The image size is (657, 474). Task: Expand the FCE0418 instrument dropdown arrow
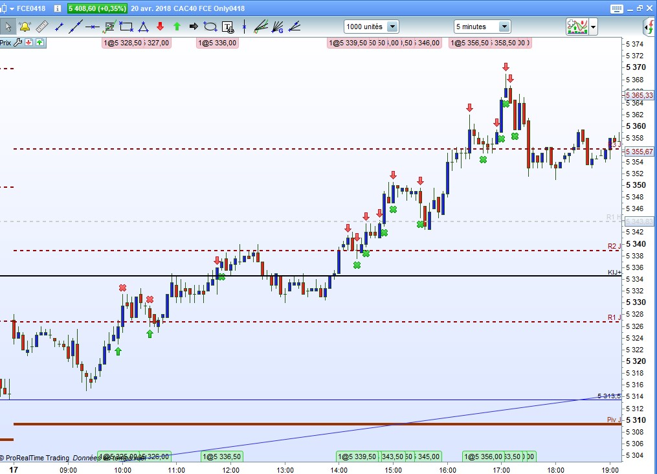click(11, 9)
